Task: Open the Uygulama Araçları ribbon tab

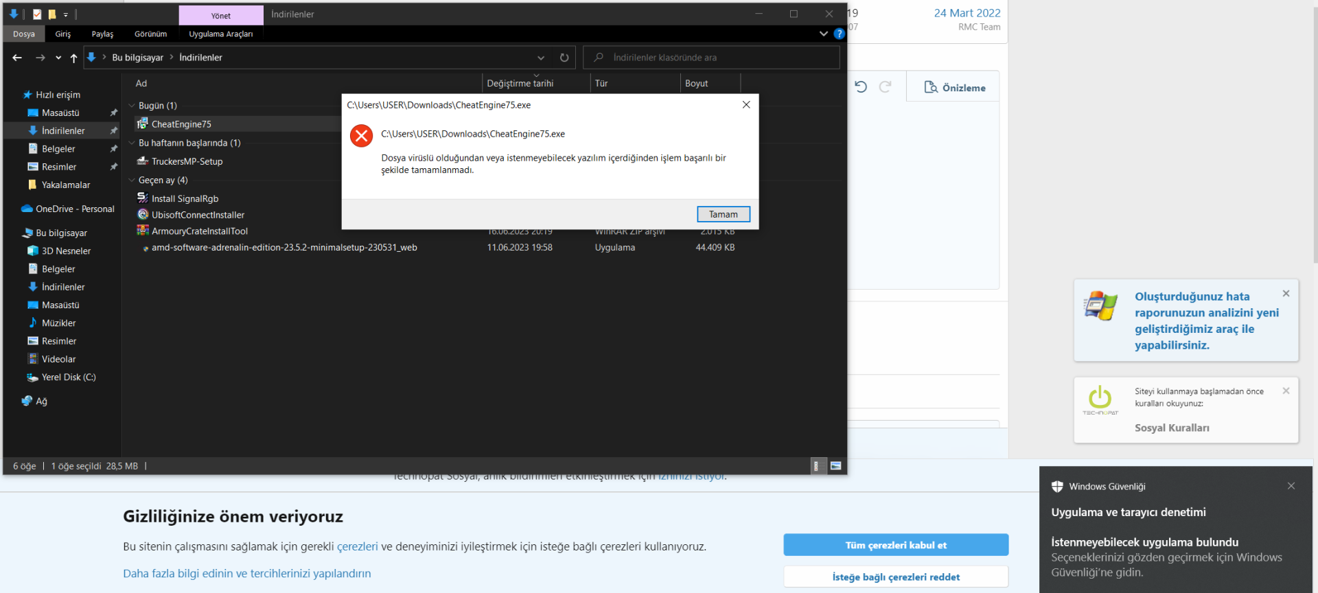Action: pyautogui.click(x=221, y=34)
